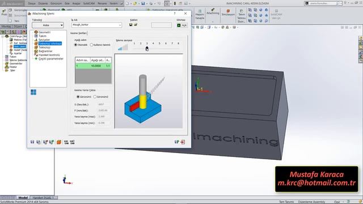The width and height of the screenshot is (363, 204).
Task: Set machining level to 1
Action: click(134, 43)
